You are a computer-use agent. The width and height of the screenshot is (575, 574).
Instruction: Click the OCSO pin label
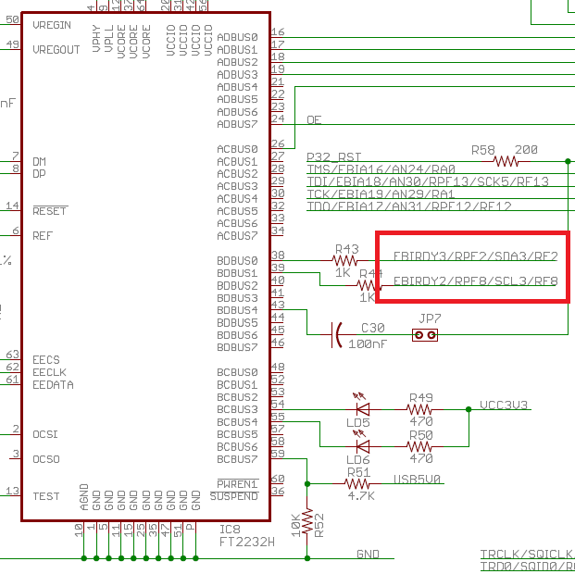pos(46,459)
